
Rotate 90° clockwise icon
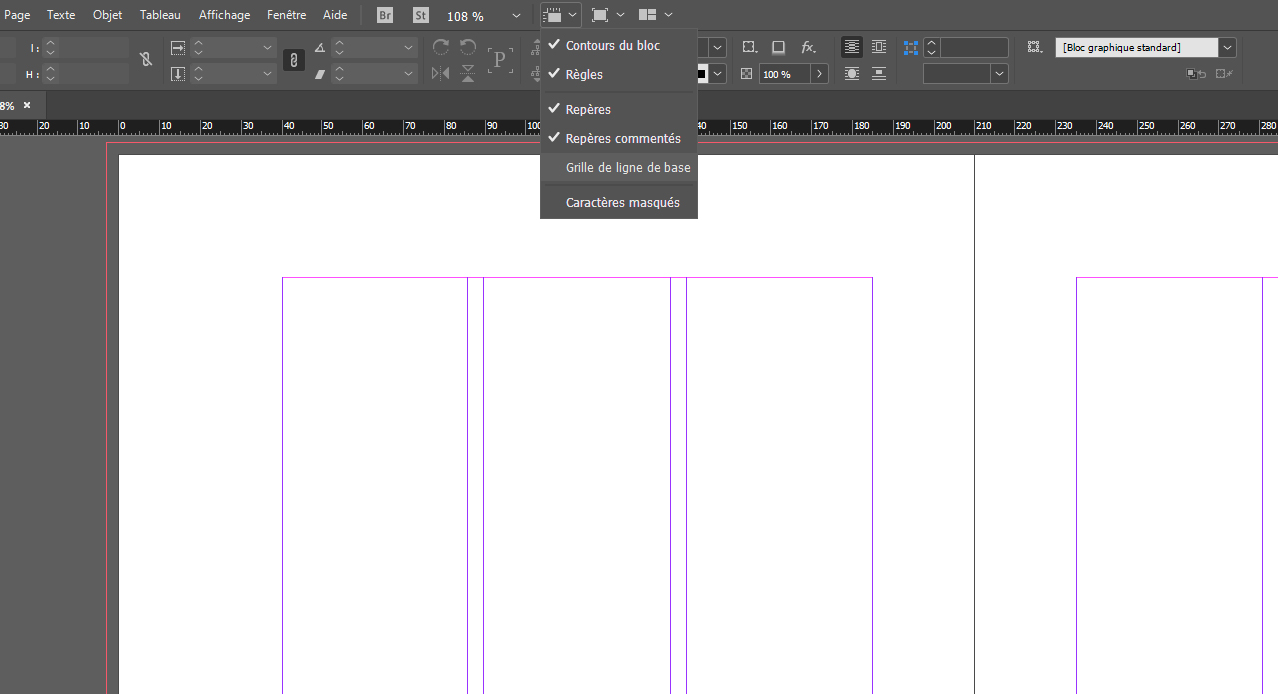pyautogui.click(x=441, y=47)
